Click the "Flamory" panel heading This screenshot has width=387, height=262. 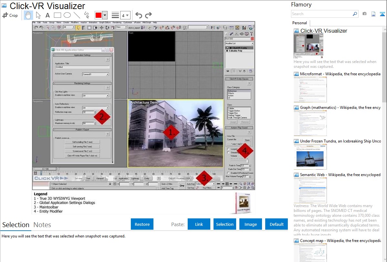301,5
